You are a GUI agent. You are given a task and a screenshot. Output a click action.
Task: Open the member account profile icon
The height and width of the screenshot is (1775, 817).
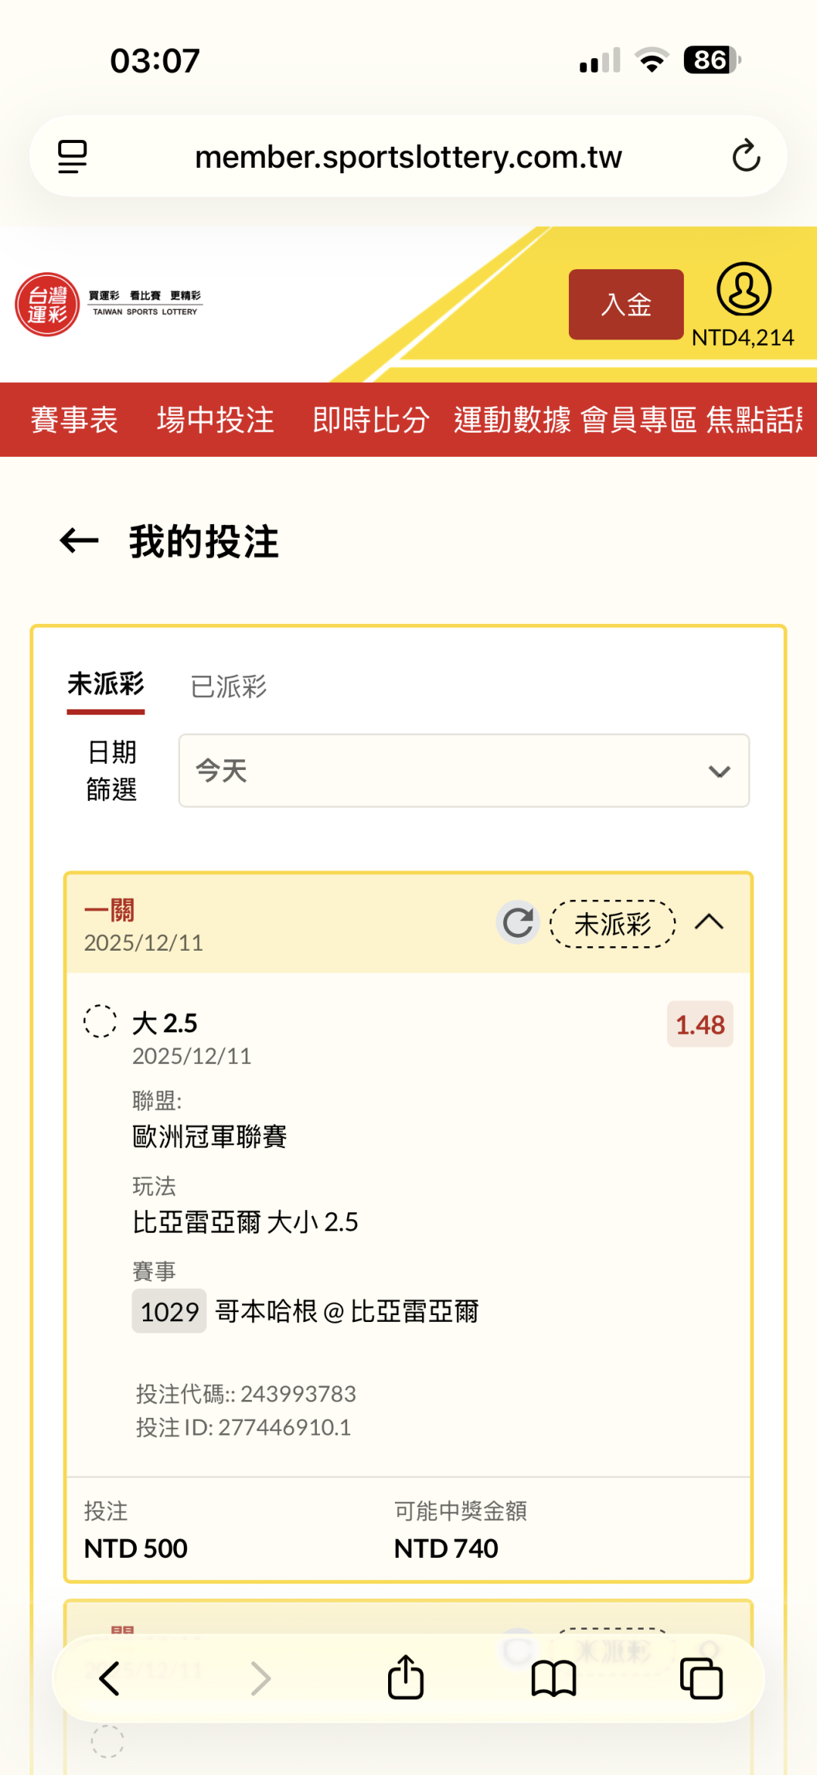tap(744, 290)
